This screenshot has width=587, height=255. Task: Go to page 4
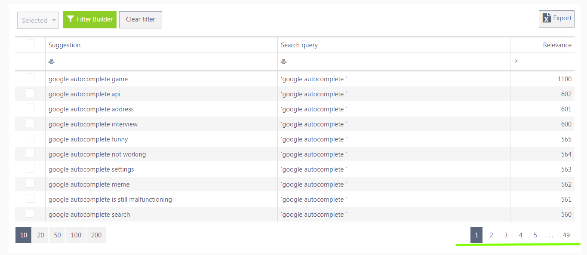pyautogui.click(x=520, y=235)
